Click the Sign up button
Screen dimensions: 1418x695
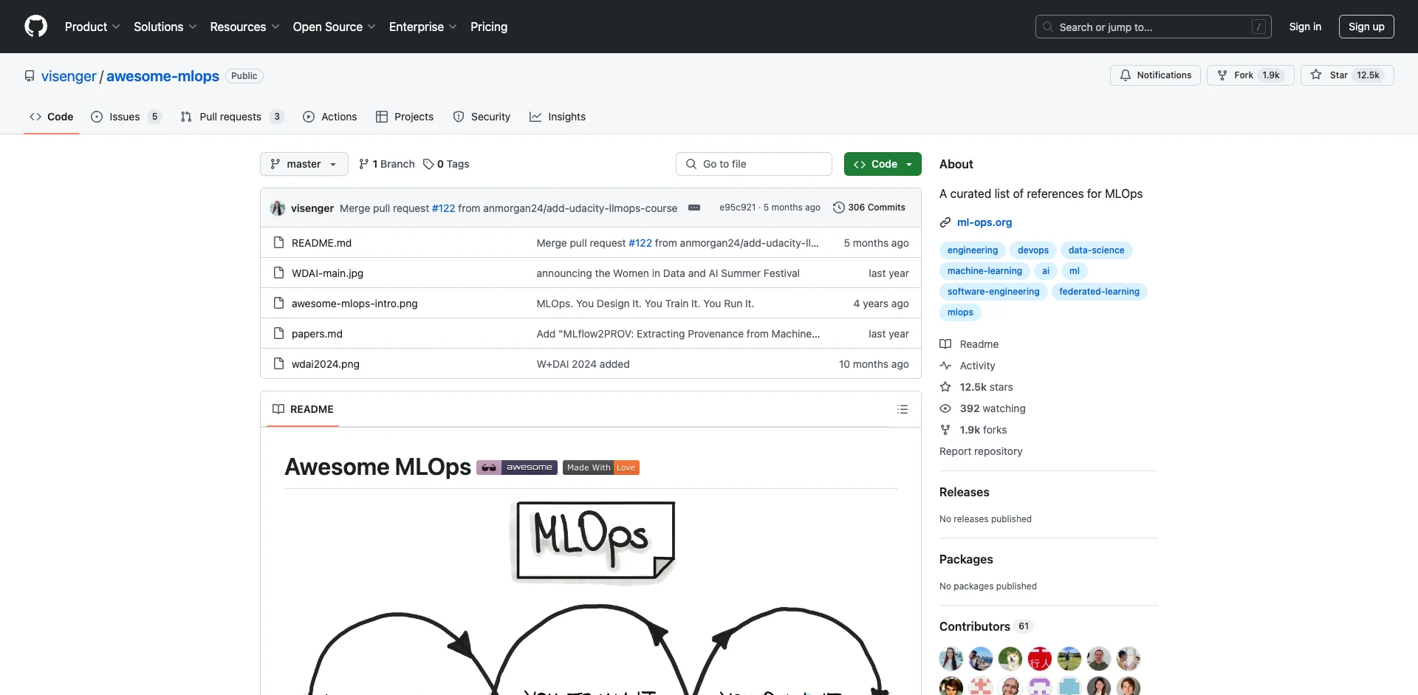1366,27
